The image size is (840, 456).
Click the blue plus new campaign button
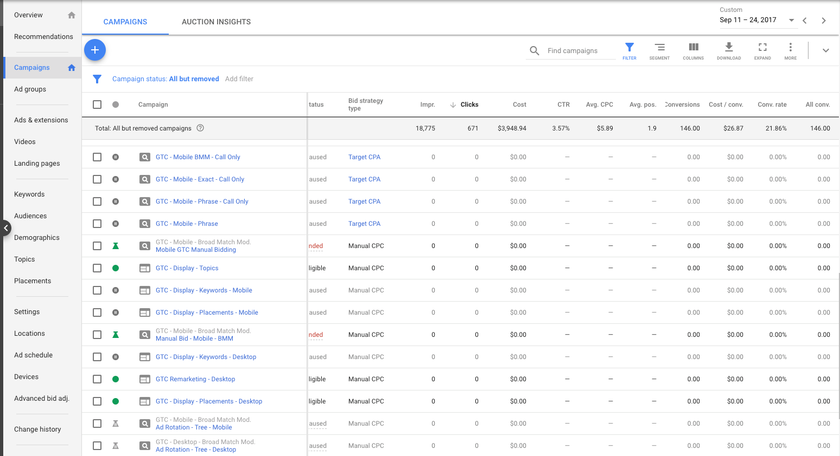95,50
